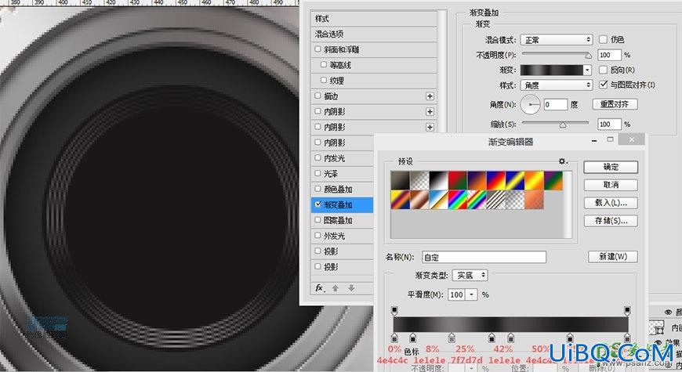Choose the violet to orange gradient preset
Viewport: 682px width, 372px height.
pos(477,181)
